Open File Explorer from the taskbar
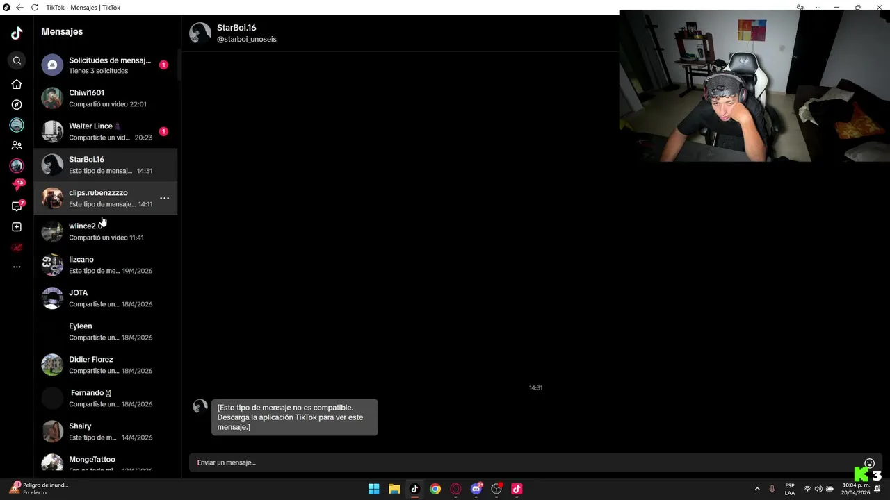Viewport: 890px width, 500px height. point(394,489)
